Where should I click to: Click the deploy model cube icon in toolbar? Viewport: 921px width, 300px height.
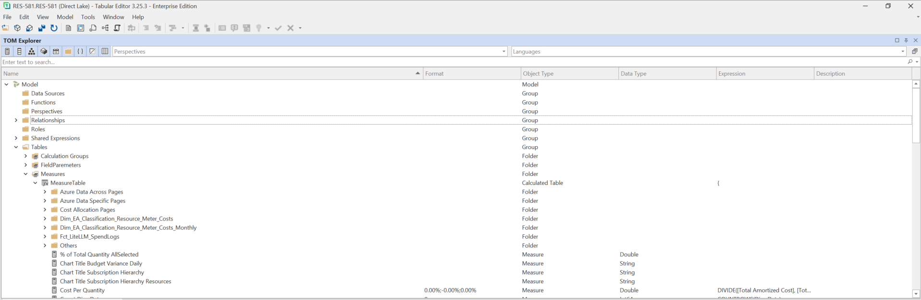pos(29,28)
